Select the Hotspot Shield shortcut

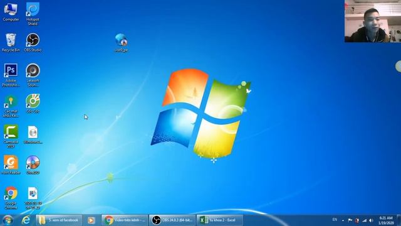coord(33,14)
